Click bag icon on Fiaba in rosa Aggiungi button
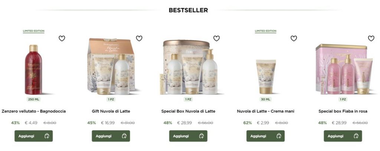Image resolution: width=380 pixels, height=151 pixels. click(356, 136)
